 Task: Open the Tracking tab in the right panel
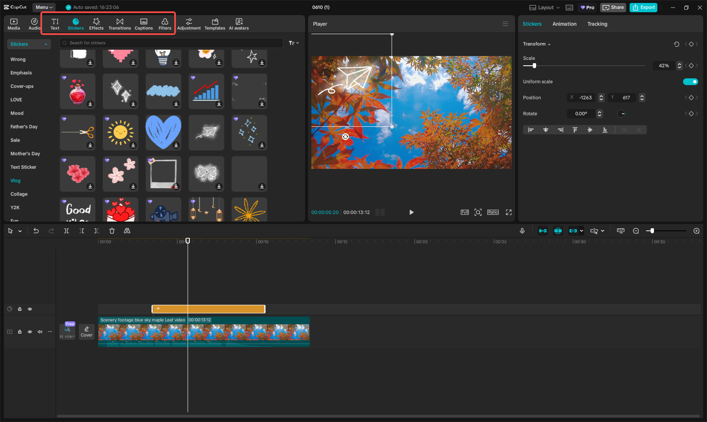tap(597, 24)
